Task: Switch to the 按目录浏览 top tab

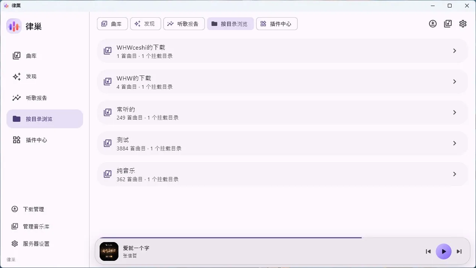Action: coord(230,24)
